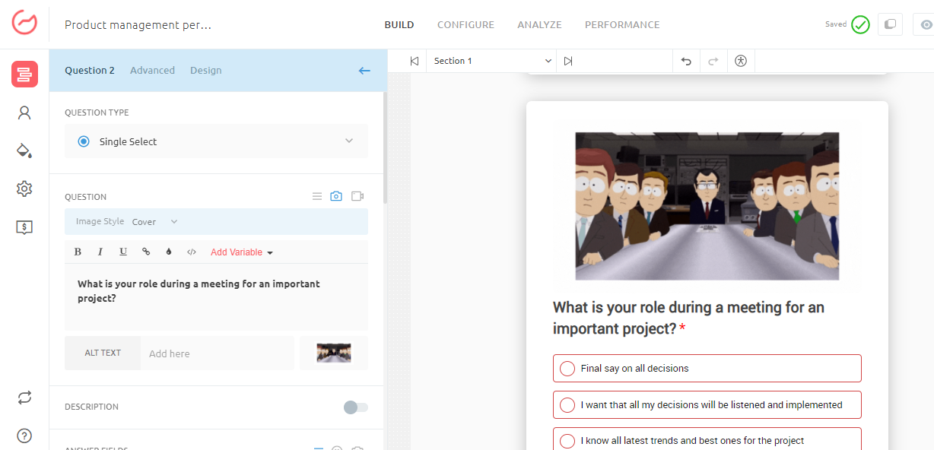The height and width of the screenshot is (450, 934).
Task: Open the dollar payment sidebar icon
Action: coord(24,227)
